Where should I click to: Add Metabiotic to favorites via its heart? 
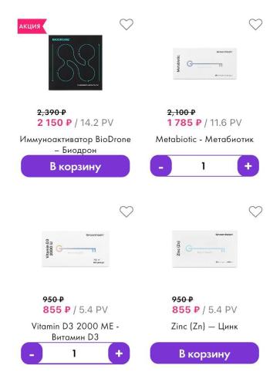pos(255,25)
